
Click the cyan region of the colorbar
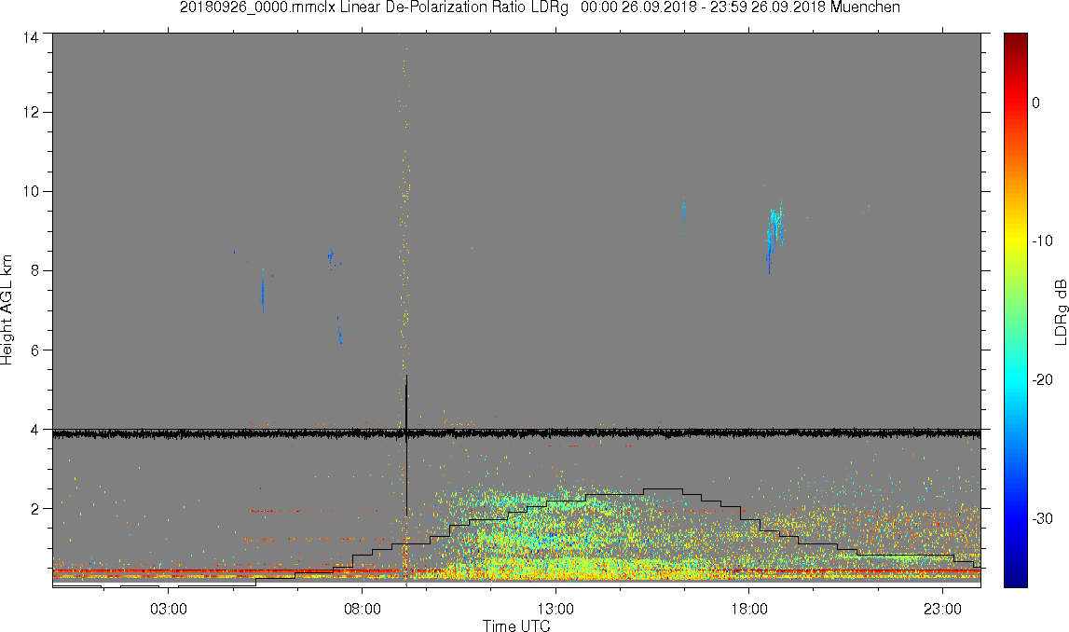(1015, 379)
